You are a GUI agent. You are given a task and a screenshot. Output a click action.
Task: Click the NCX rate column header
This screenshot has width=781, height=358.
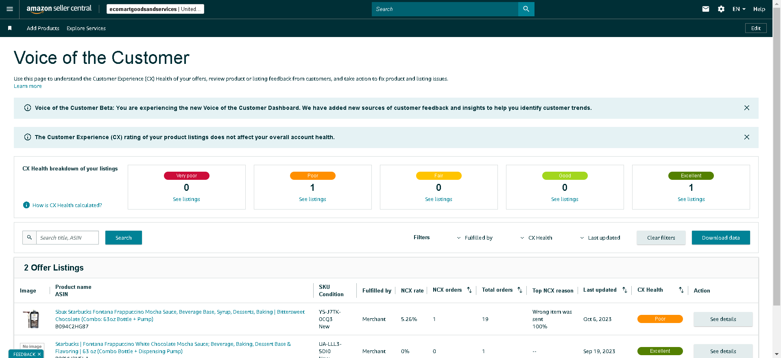(412, 290)
